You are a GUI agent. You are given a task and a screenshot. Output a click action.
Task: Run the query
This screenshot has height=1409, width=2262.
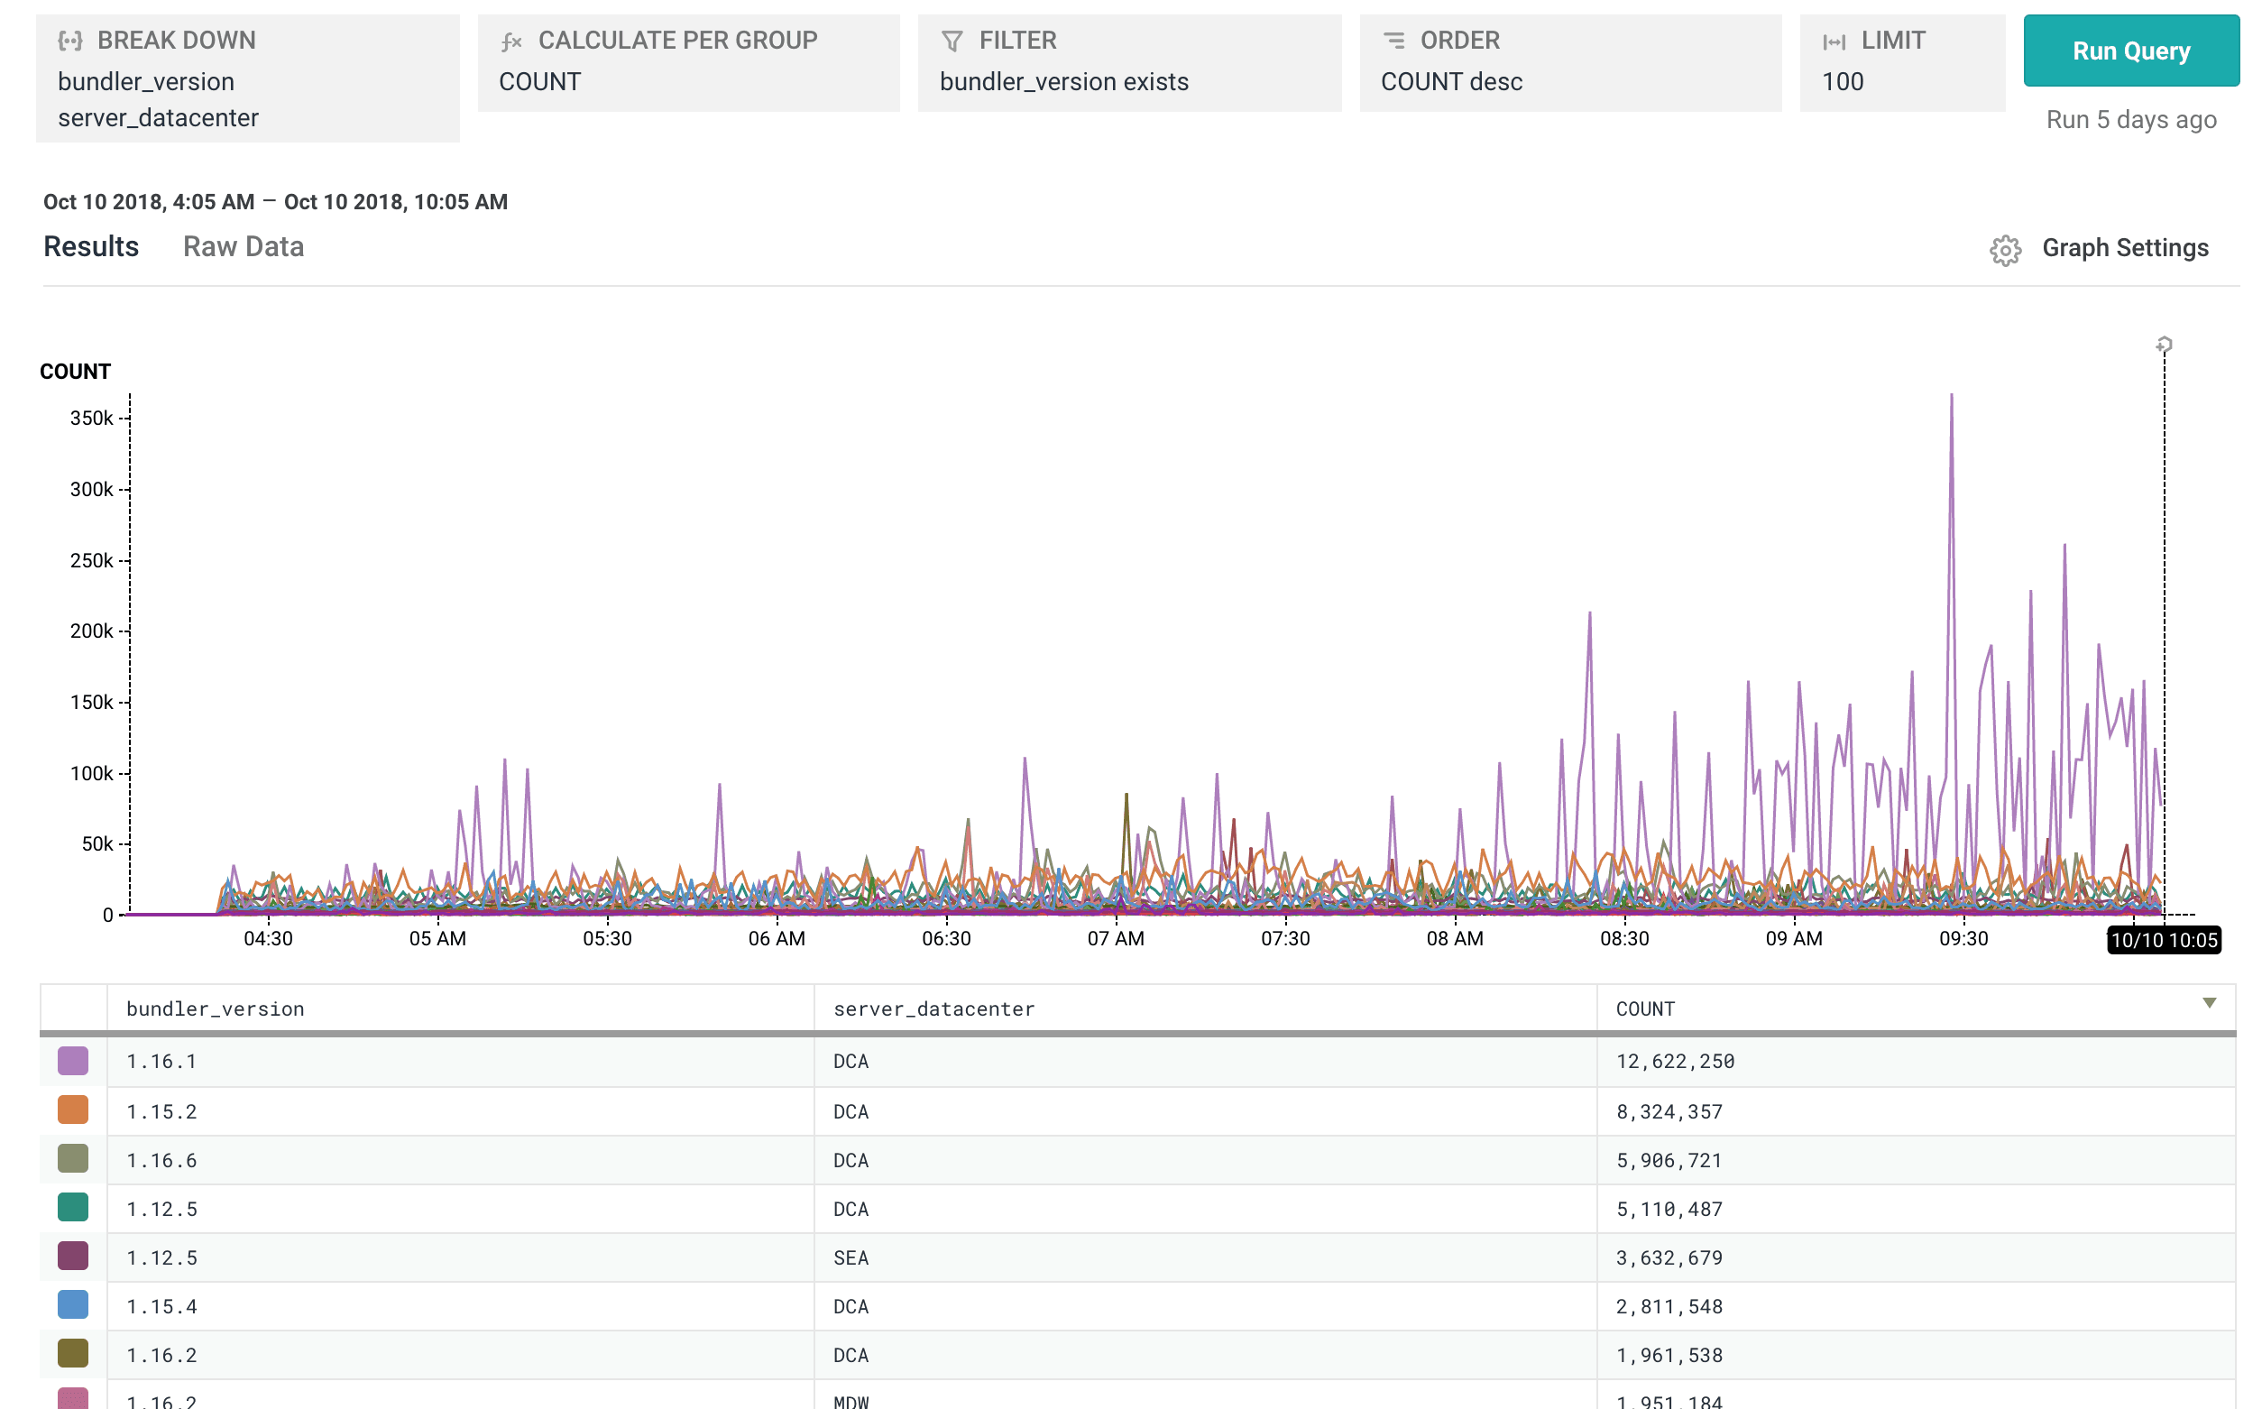(x=2131, y=51)
